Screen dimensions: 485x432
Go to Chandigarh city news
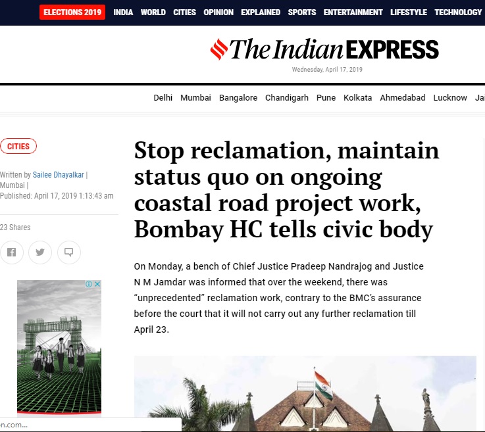coord(287,98)
